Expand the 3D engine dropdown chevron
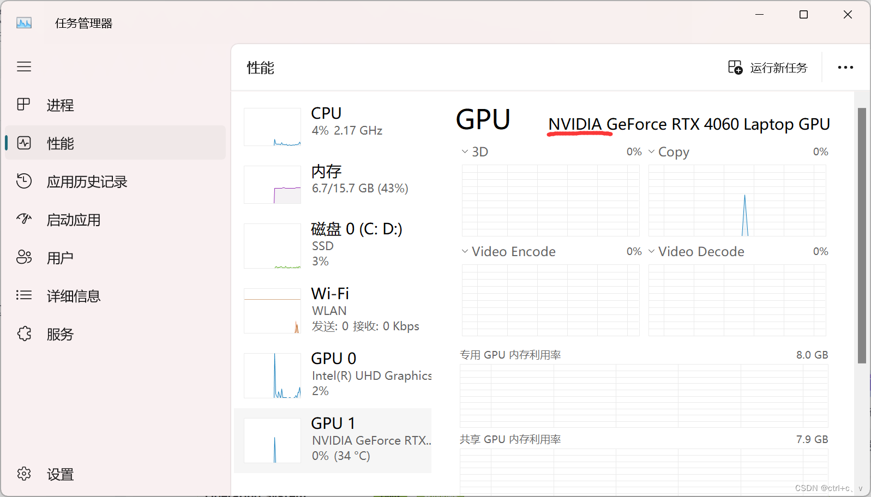This screenshot has width=871, height=497. click(465, 151)
